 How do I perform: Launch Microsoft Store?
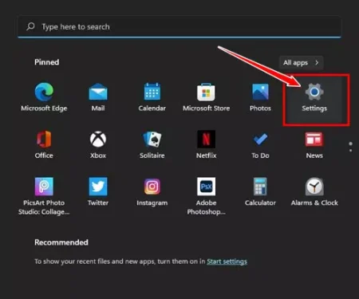click(206, 97)
